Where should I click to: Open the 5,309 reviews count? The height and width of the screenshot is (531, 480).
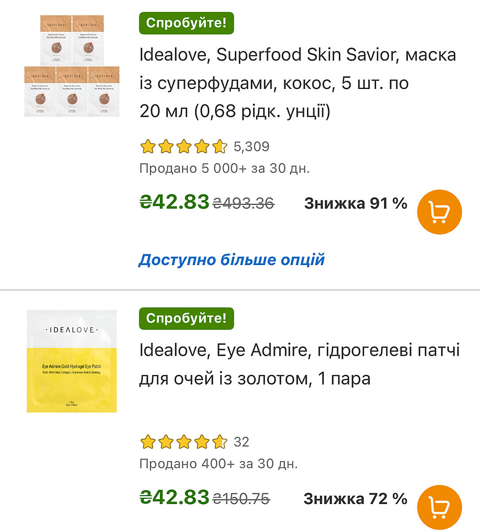(x=251, y=146)
